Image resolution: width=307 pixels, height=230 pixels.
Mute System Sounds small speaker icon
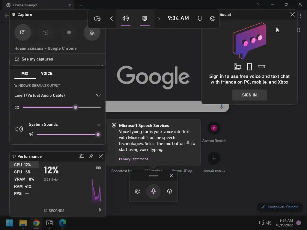pyautogui.click(x=31, y=134)
